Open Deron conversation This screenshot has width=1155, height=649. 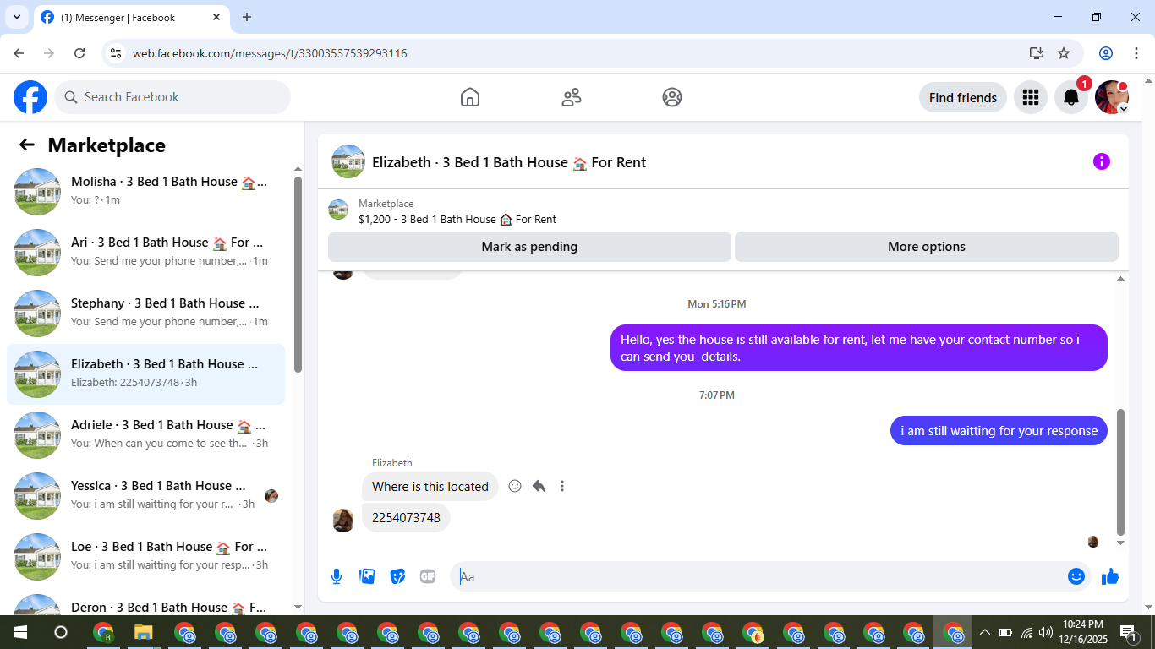click(145, 602)
